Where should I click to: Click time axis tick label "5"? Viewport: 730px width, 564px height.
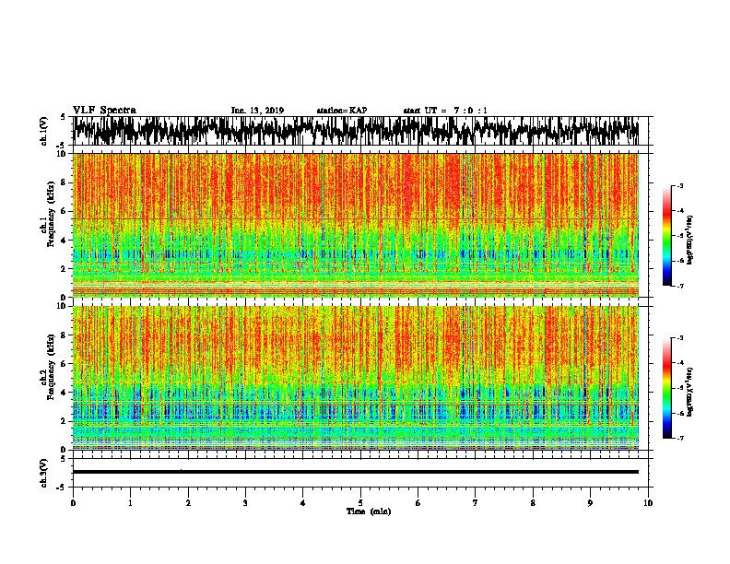[360, 503]
